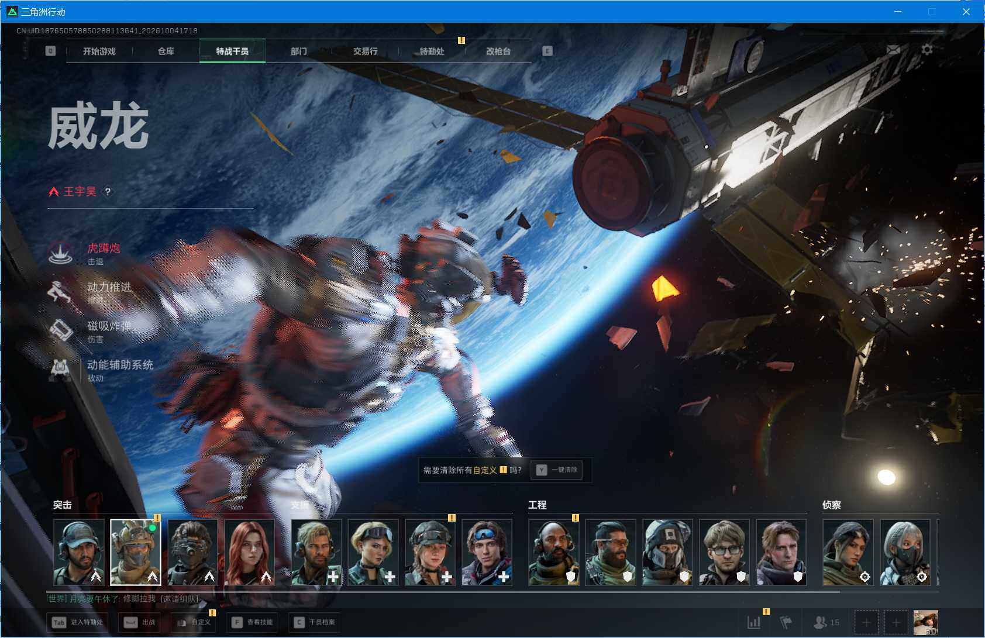Image resolution: width=985 pixels, height=638 pixels.
Task: Select the blonde medic operator with goggles
Action: click(373, 552)
